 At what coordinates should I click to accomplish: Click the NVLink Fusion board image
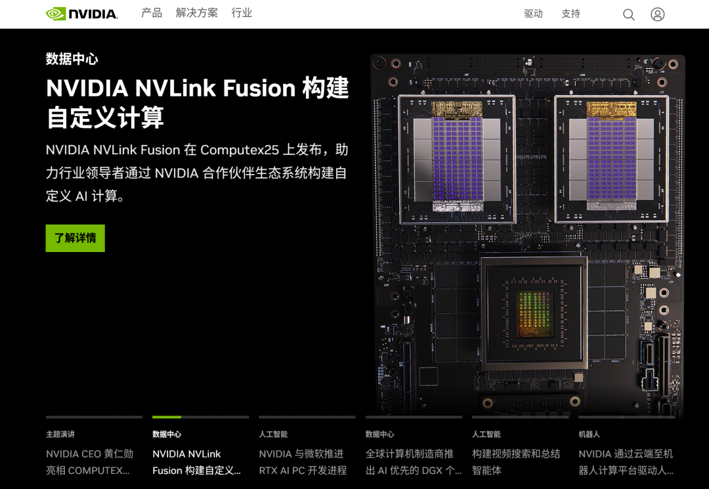click(x=527, y=234)
